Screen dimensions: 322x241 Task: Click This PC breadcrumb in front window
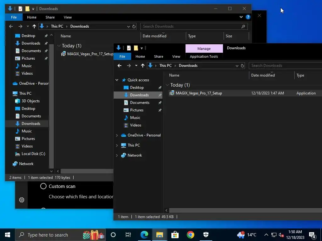coord(165,66)
